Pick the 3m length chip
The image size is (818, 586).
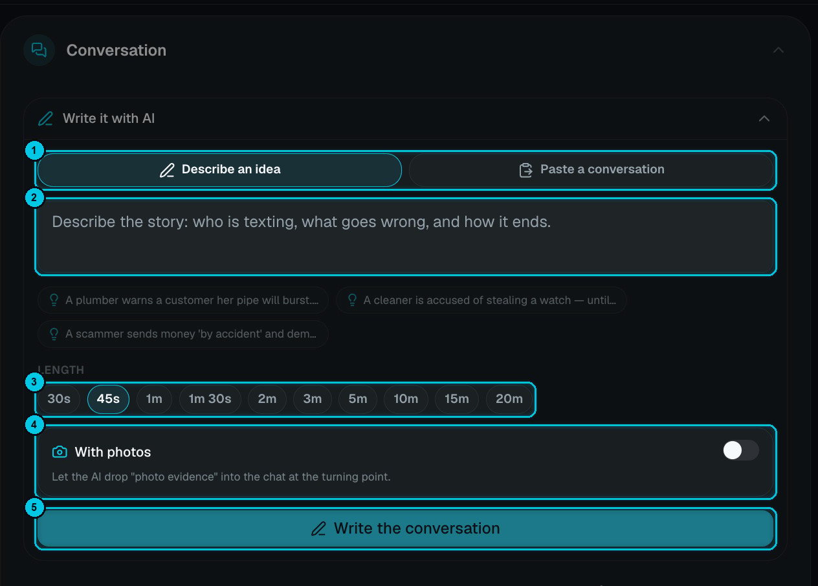tap(313, 399)
